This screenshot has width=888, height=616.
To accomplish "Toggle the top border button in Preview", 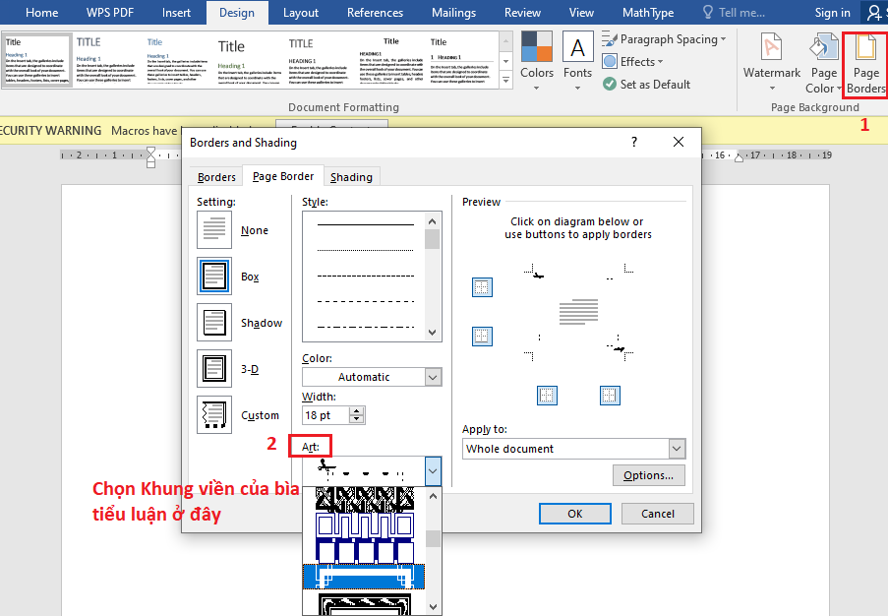I will point(482,287).
